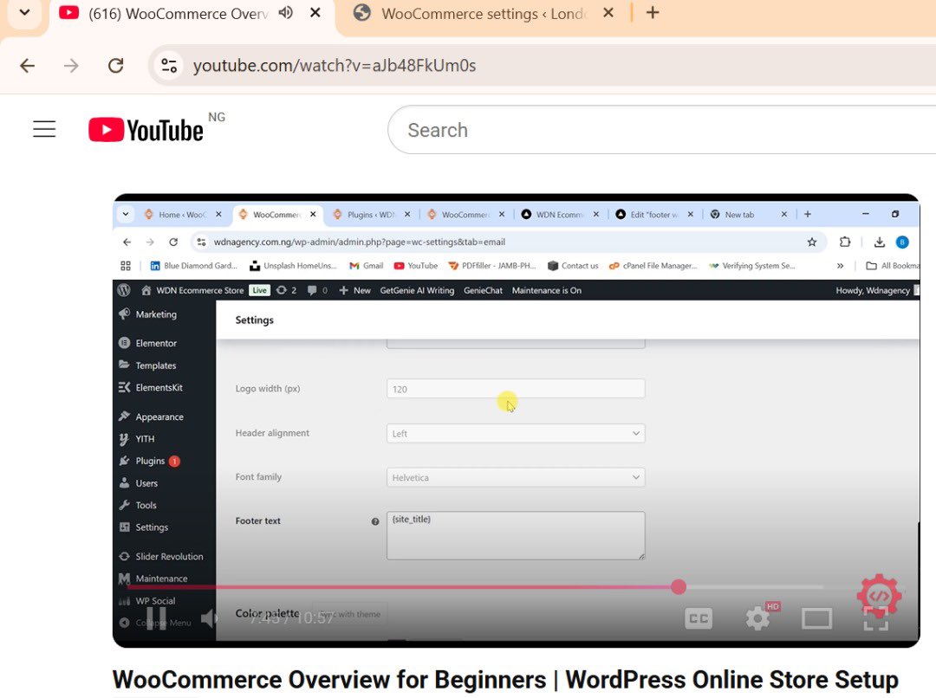Select the Plugins ‹ WDN tab in the video
This screenshot has height=698, width=936.
(x=371, y=214)
